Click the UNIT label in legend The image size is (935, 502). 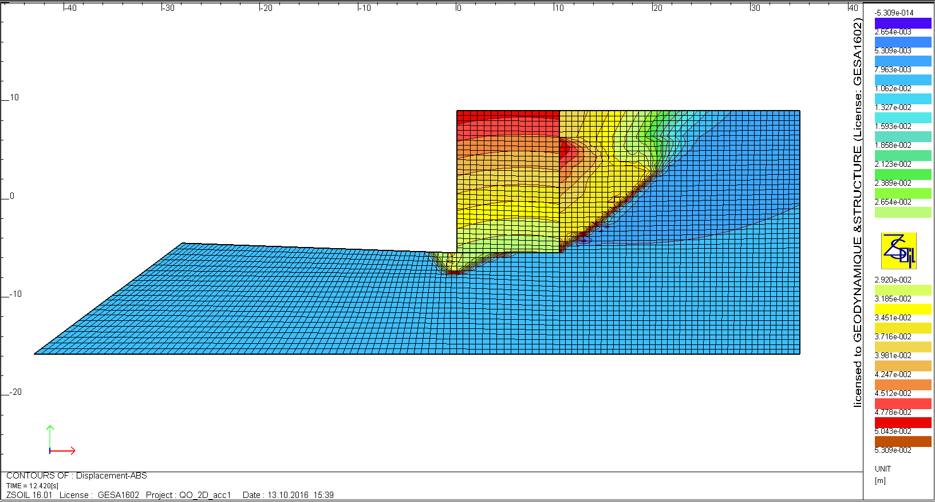coord(883,469)
